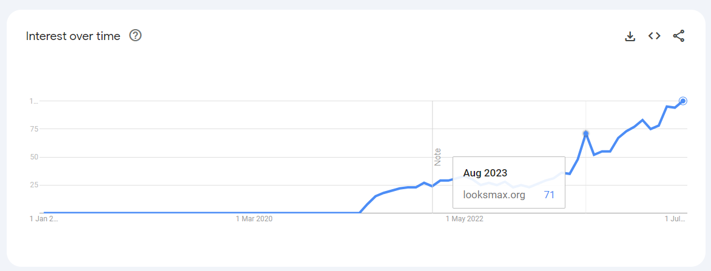Click the 1 May 2022 axis label

[x=463, y=219]
